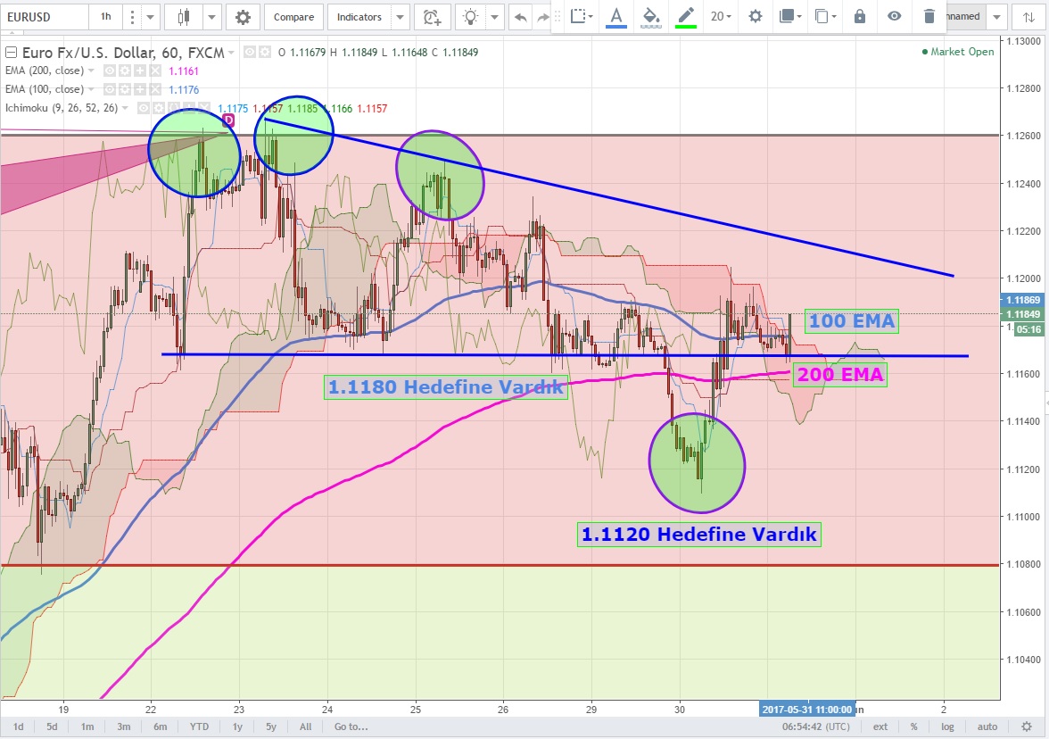Select the 1y time range

[x=237, y=727]
